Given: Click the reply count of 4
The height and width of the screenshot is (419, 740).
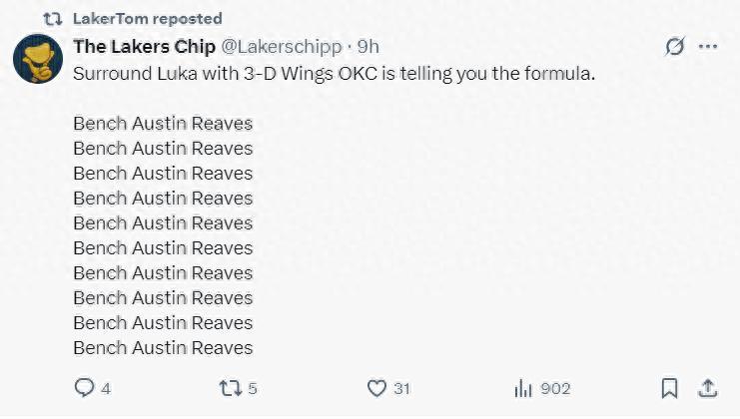Looking at the screenshot, I should [x=106, y=388].
